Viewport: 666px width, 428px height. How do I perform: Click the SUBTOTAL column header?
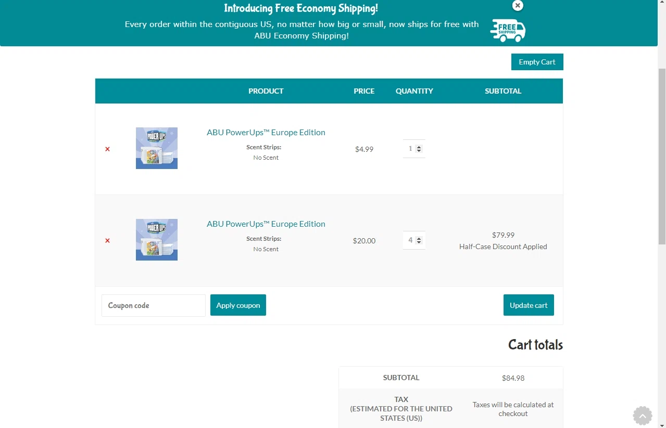coord(503,91)
